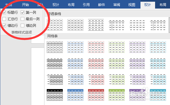Uncheck the 镶边行 checkbox
Screen dimensions: 170x105
(x=4, y=26)
